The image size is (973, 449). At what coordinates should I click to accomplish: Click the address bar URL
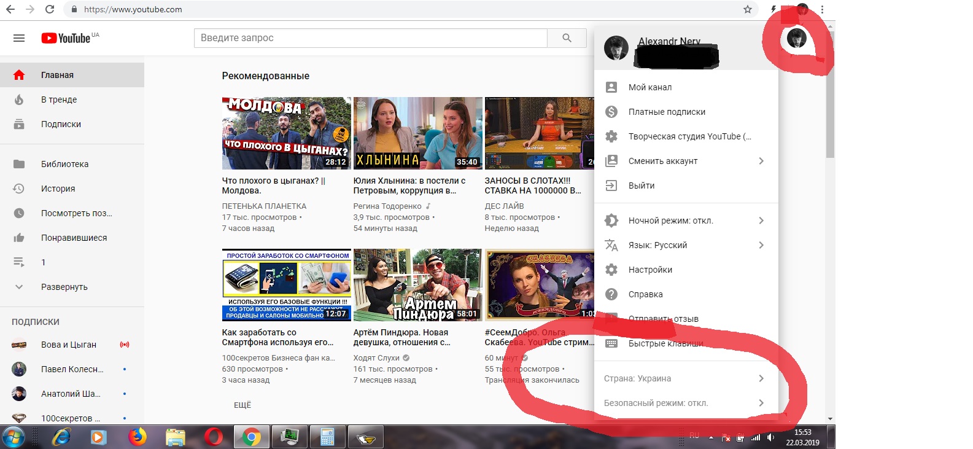(133, 9)
